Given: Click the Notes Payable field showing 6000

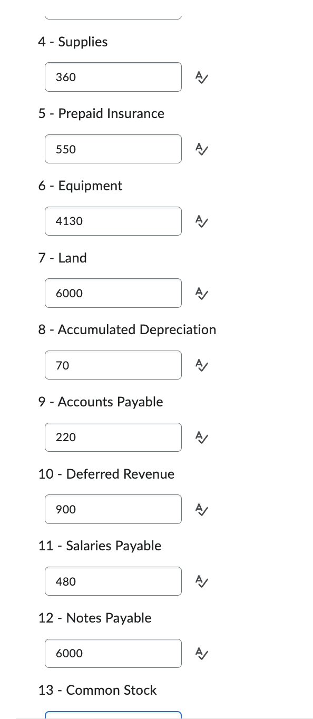Looking at the screenshot, I should tap(113, 653).
